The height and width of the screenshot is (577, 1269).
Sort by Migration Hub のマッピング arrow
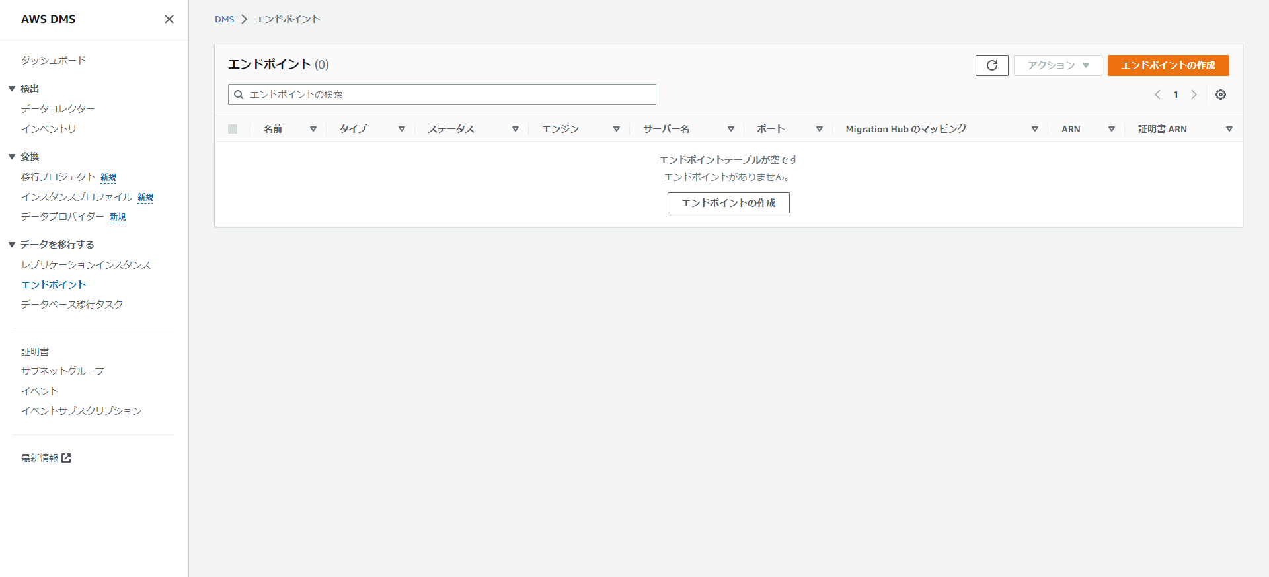1035,129
